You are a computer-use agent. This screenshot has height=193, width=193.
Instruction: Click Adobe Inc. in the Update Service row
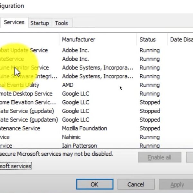coord(76,50)
